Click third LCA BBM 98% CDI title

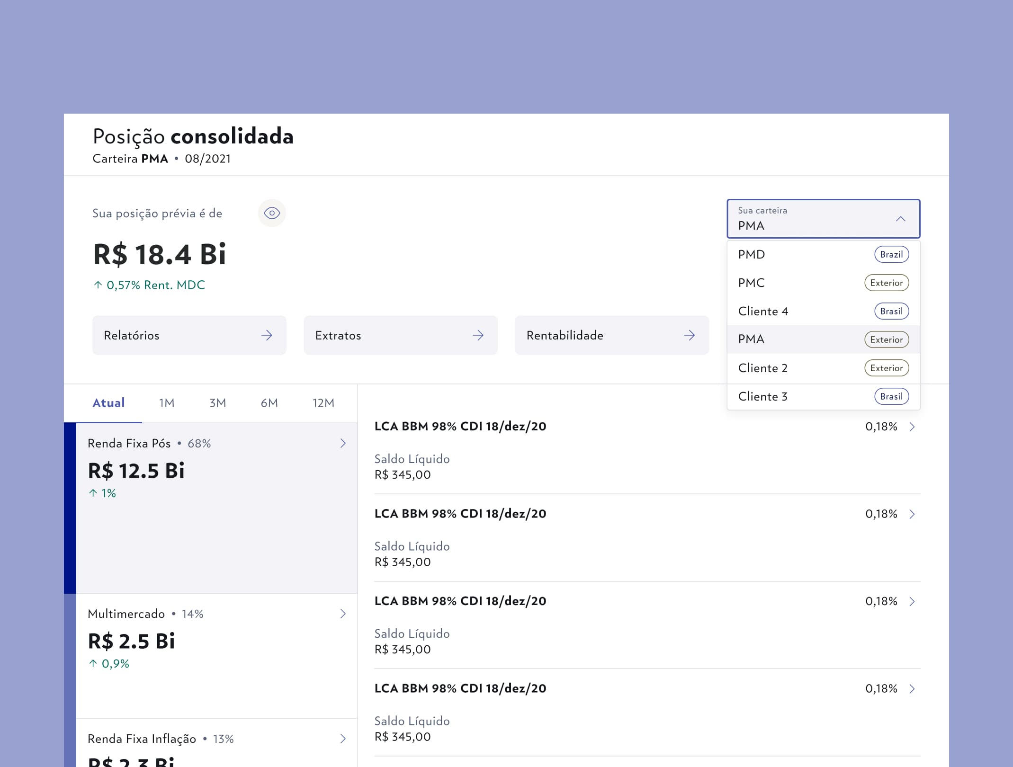[x=460, y=601]
